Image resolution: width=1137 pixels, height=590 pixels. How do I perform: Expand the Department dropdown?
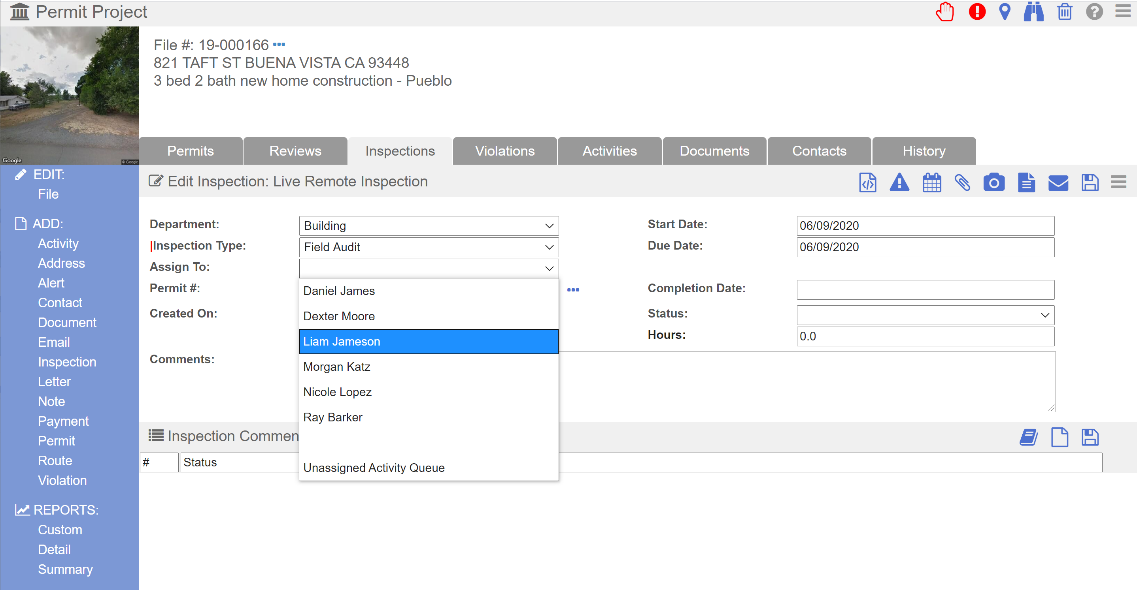click(429, 226)
